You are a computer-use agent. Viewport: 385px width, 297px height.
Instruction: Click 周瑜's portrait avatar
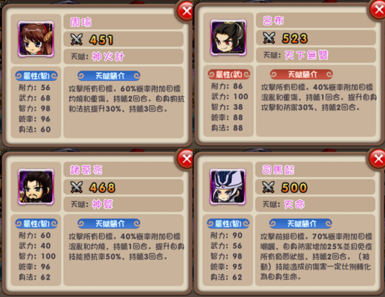point(36,39)
